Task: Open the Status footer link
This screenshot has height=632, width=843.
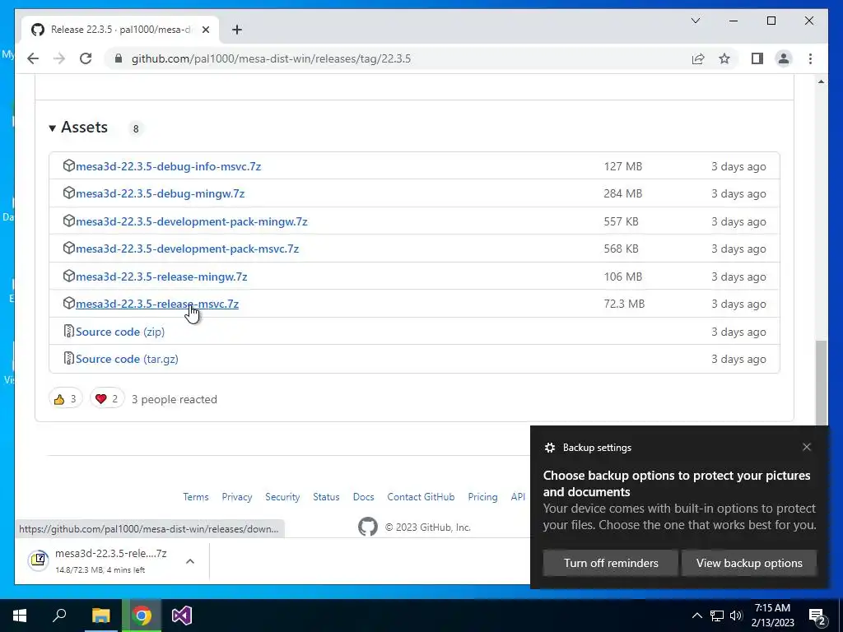Action: click(x=326, y=496)
